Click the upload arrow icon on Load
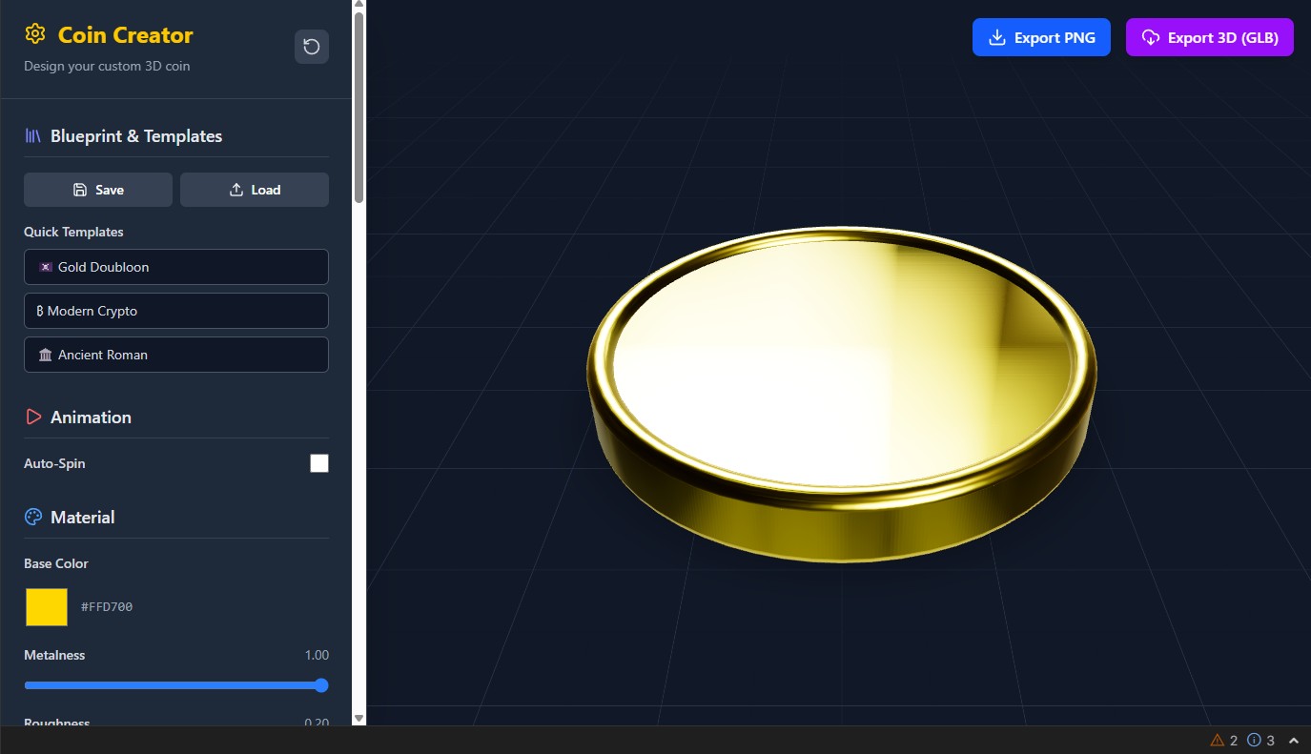The width and height of the screenshot is (1311, 754). point(236,190)
